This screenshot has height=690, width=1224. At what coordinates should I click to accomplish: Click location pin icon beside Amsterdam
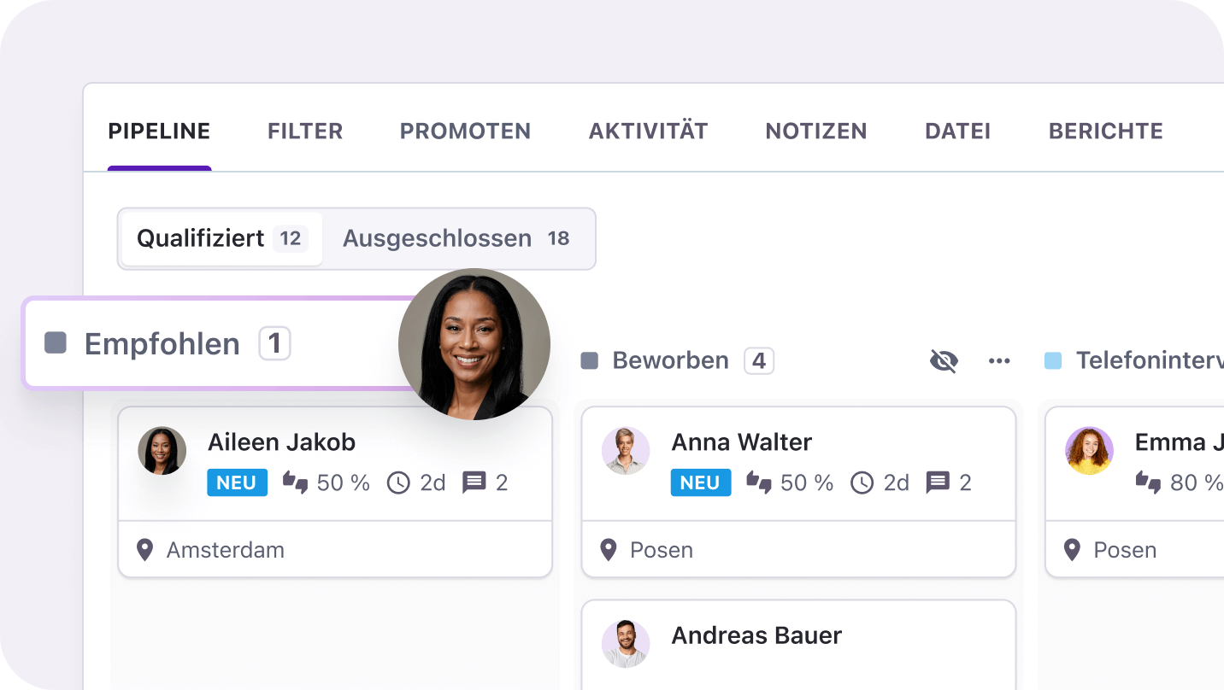(145, 550)
